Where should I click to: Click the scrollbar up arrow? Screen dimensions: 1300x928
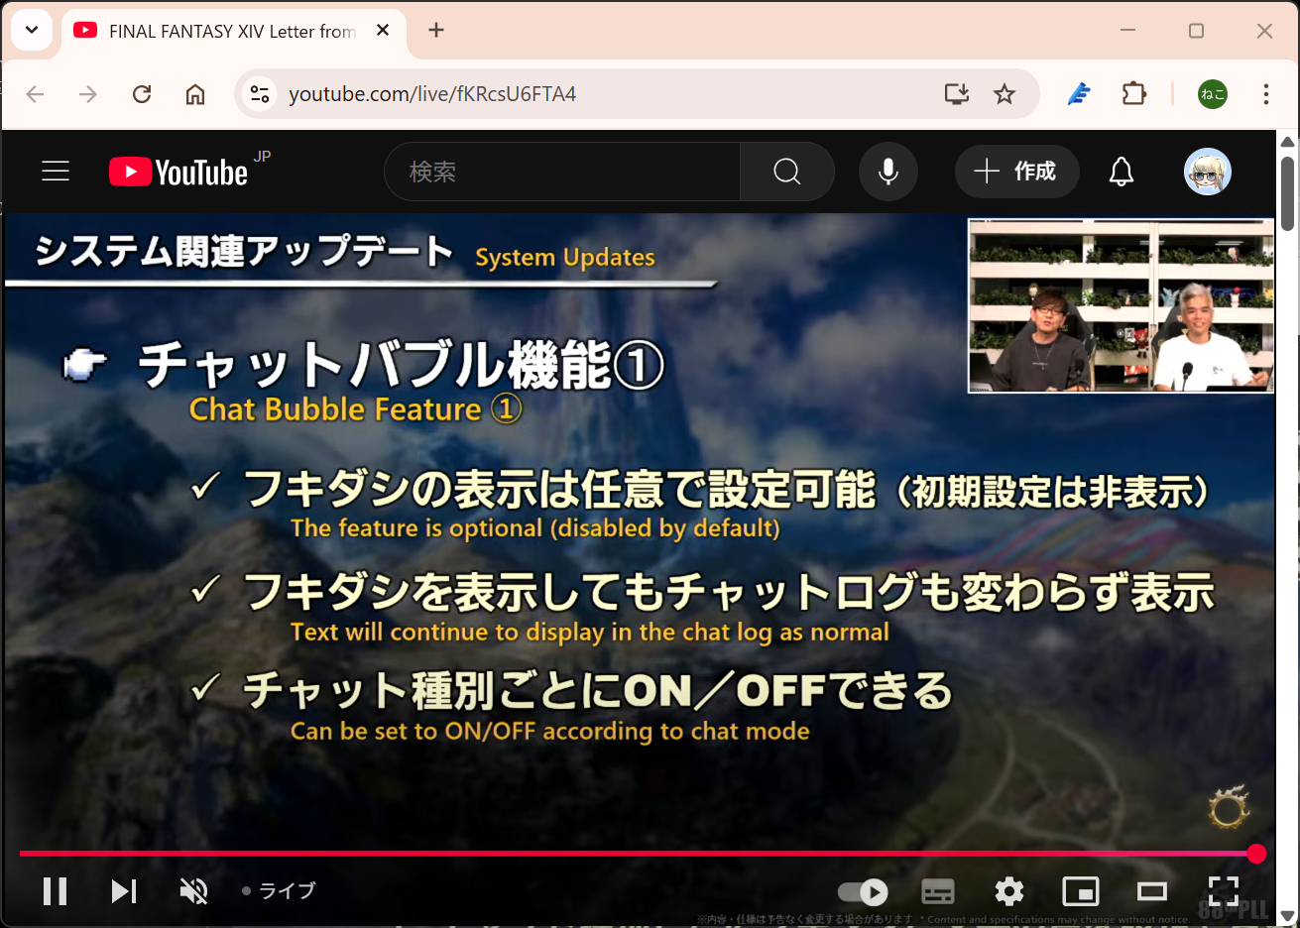pyautogui.click(x=1287, y=141)
